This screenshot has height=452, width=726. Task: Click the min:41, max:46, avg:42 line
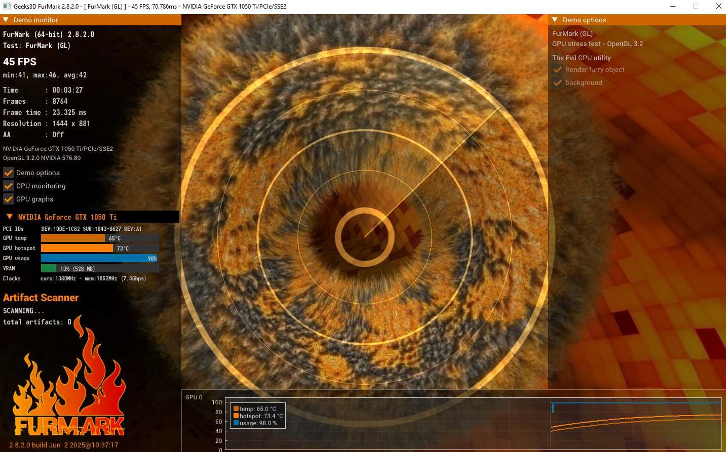pos(45,75)
